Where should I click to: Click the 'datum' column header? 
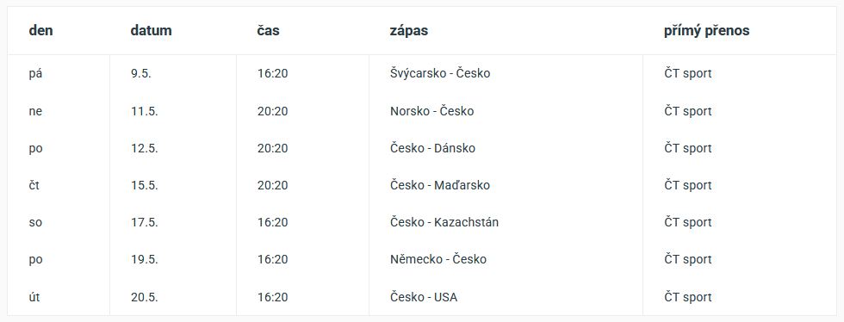pyautogui.click(x=151, y=31)
